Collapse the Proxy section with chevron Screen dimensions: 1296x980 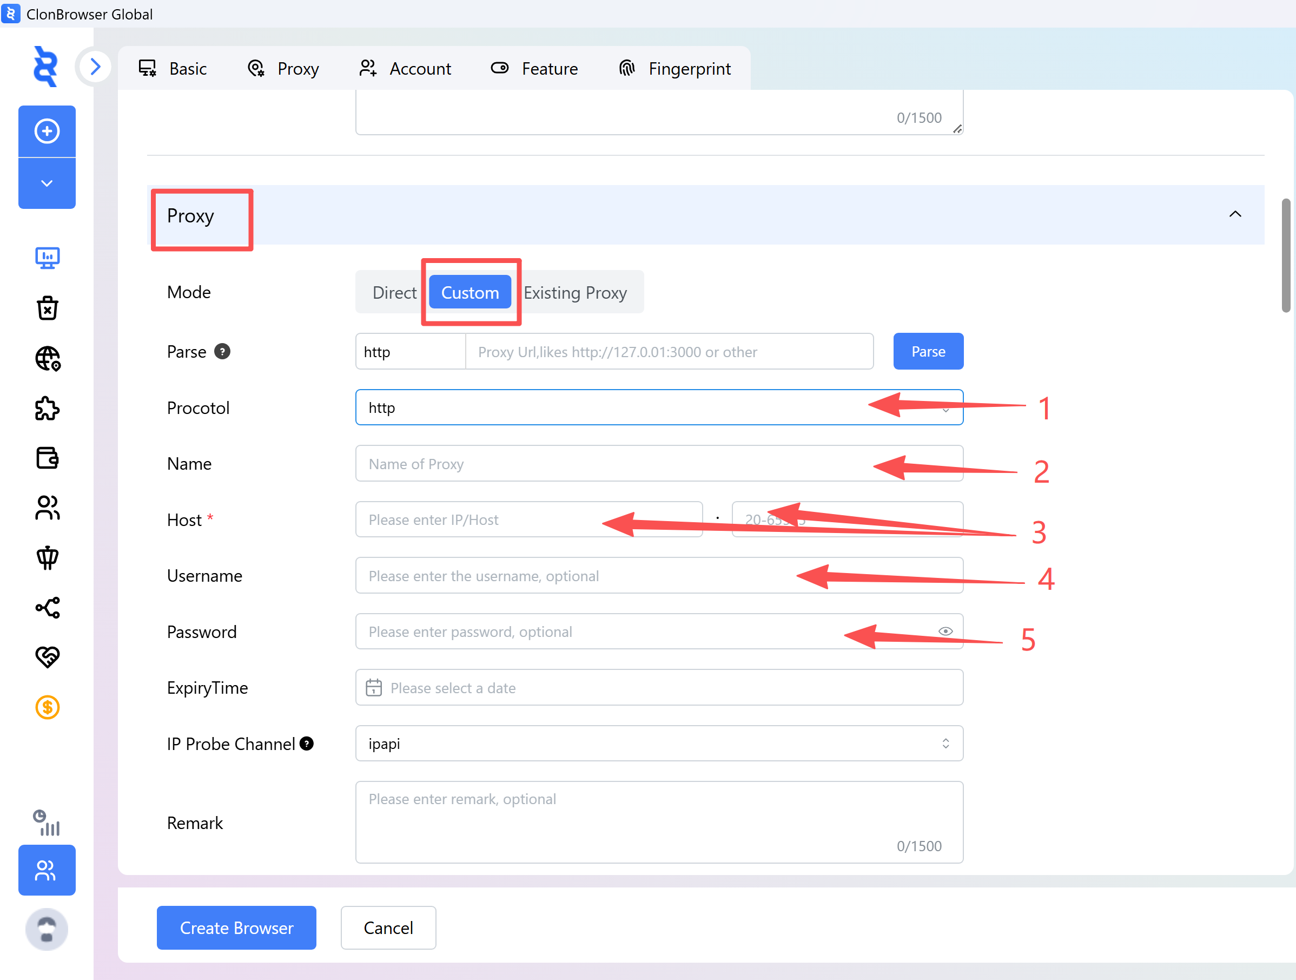1235,214
